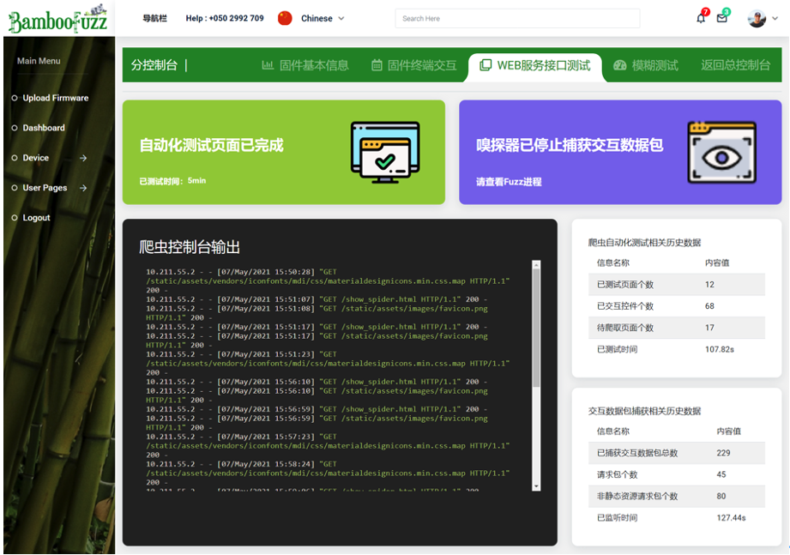The height and width of the screenshot is (555, 790).
Task: Click the China flag icon
Action: pos(284,16)
